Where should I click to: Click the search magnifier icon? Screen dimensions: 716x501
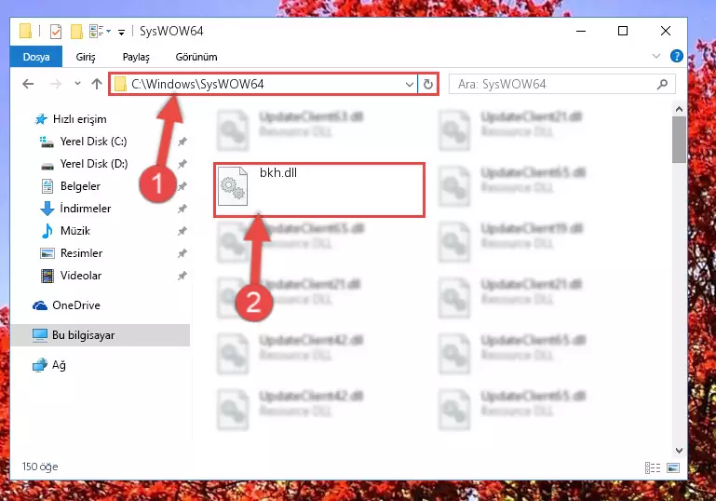[x=662, y=84]
